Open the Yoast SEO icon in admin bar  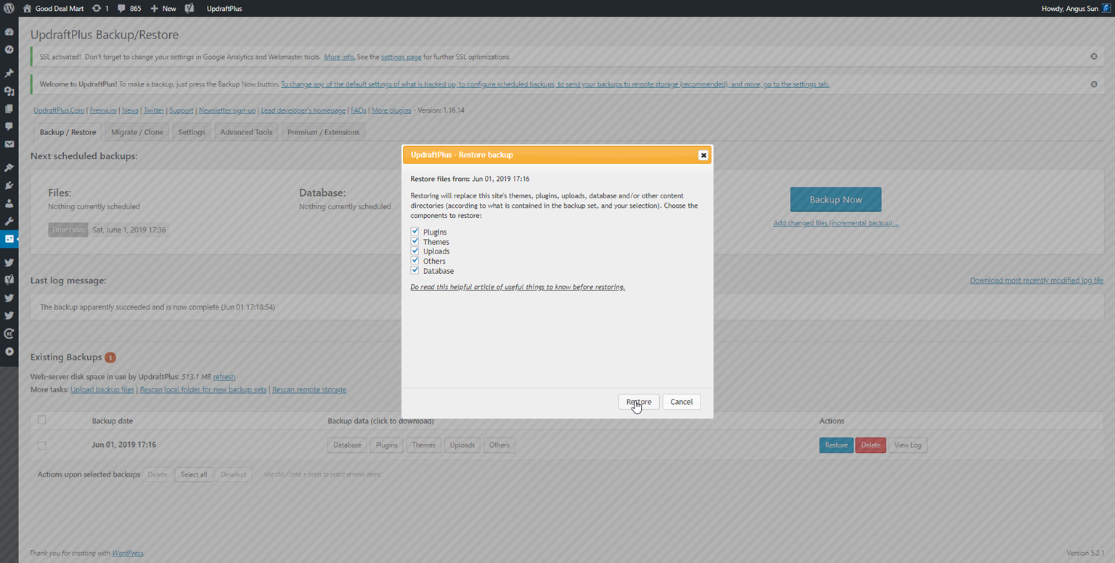(189, 9)
